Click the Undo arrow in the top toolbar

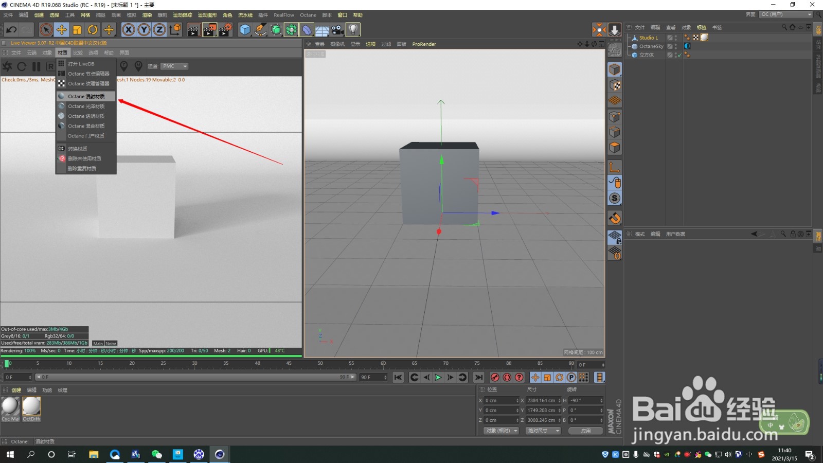coord(11,30)
